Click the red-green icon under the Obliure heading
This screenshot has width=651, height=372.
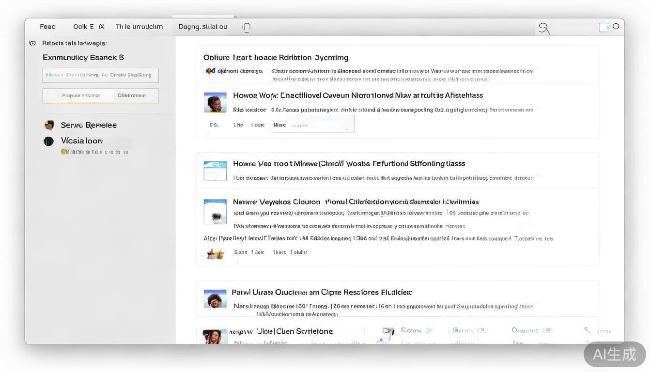pos(210,71)
